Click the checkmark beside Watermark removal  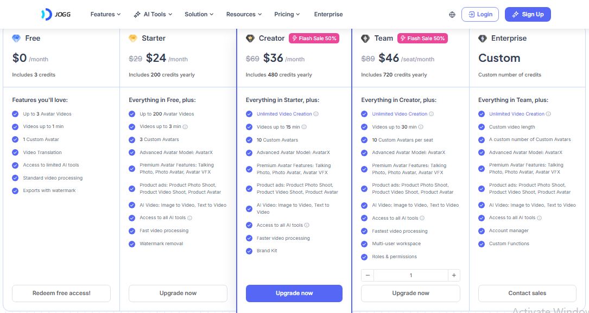[132, 244]
